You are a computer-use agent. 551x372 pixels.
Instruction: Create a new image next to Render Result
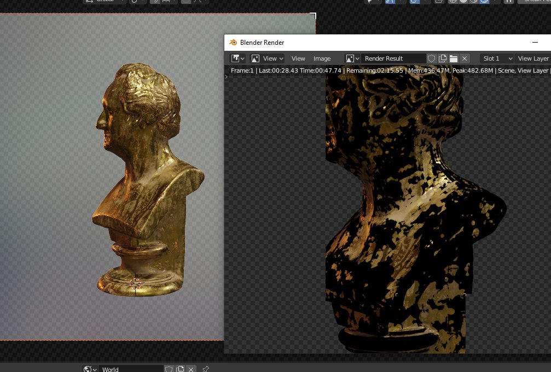tap(443, 58)
